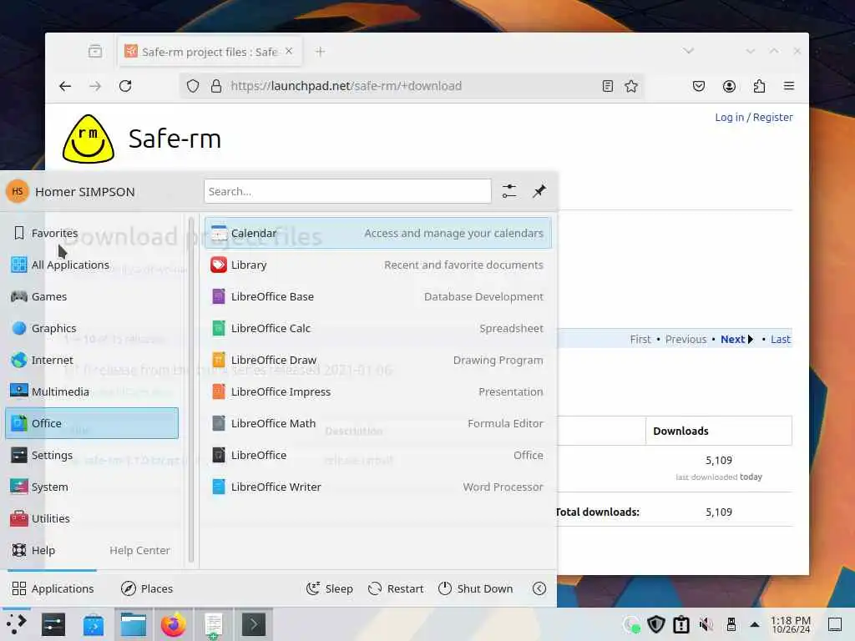Image resolution: width=855 pixels, height=641 pixels.
Task: Open System Settings from taskbar
Action: point(53,624)
